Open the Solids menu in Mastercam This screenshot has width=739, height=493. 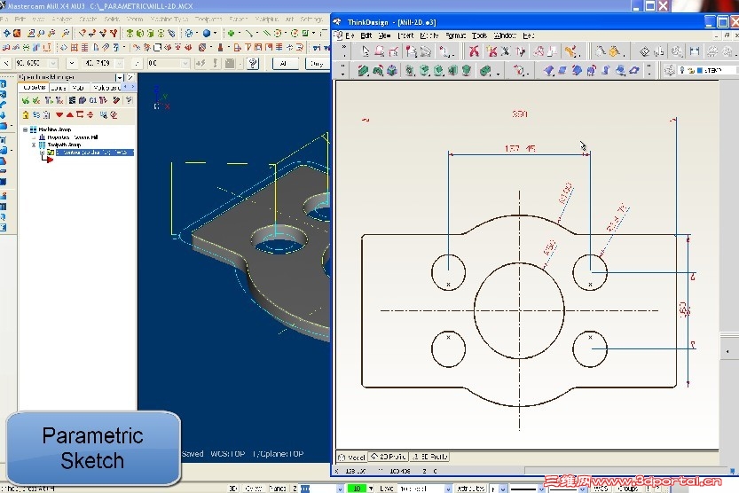[112, 20]
